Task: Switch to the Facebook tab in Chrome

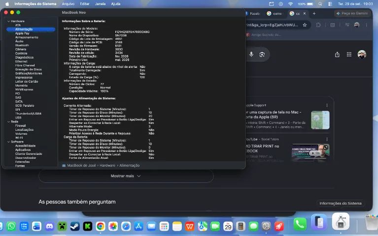Action: click(x=253, y=13)
